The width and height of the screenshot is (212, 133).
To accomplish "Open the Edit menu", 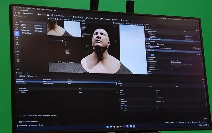I will [x=24, y=8].
